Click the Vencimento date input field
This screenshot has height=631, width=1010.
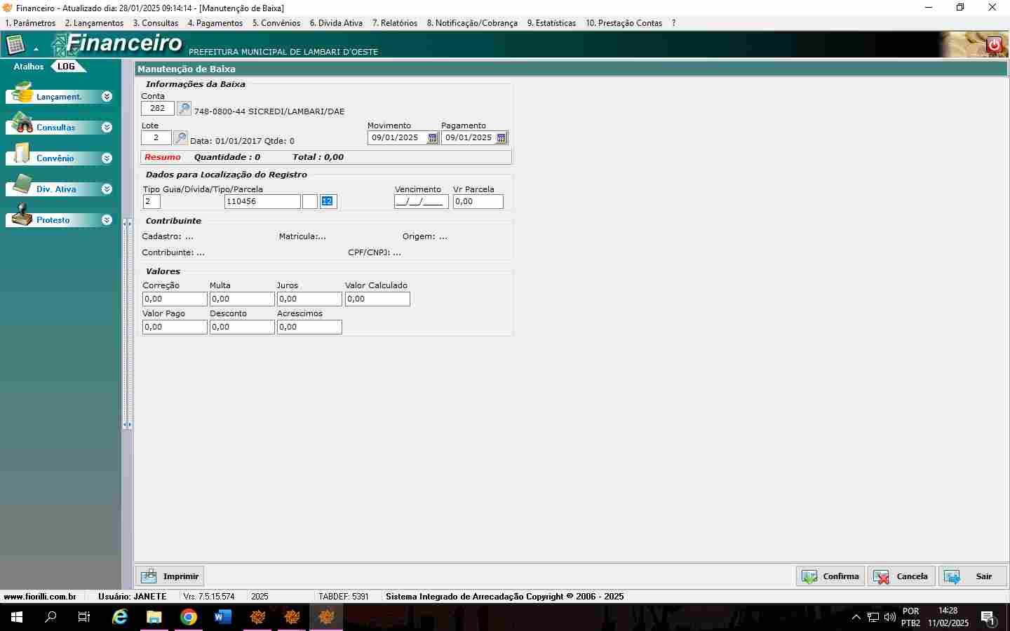pos(421,202)
